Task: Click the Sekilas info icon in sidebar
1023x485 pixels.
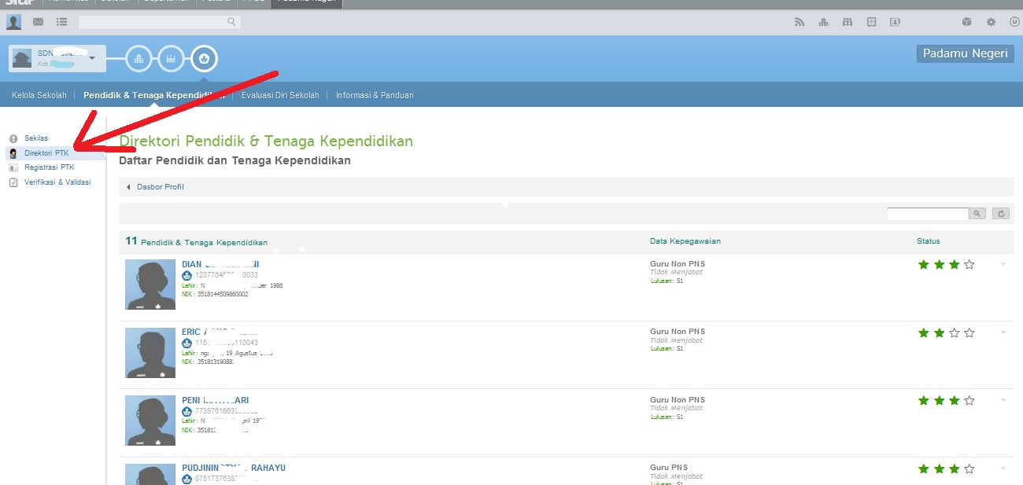Action: pos(13,138)
